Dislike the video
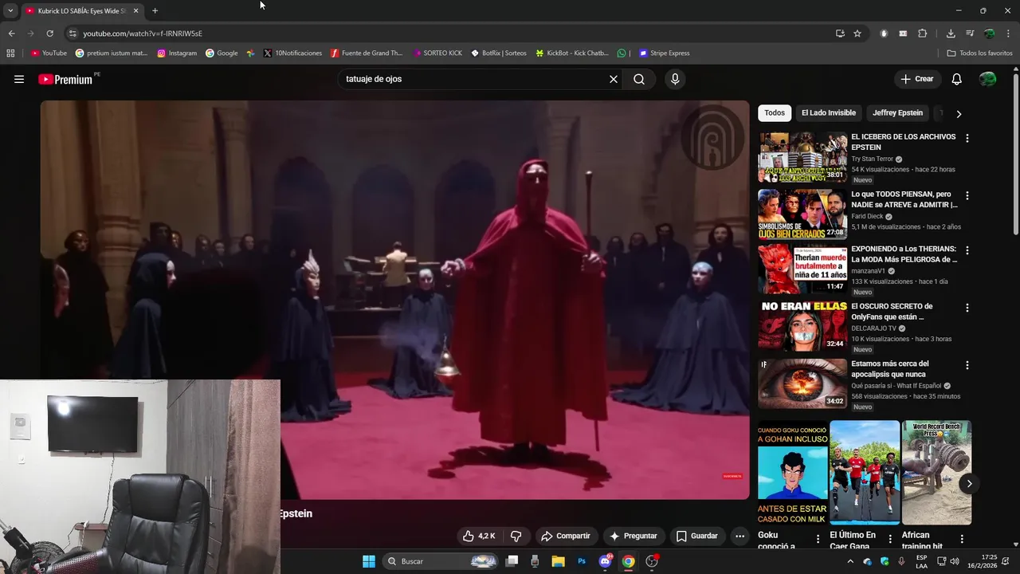Screen dimensions: 1020x574 pyautogui.click(x=516, y=536)
